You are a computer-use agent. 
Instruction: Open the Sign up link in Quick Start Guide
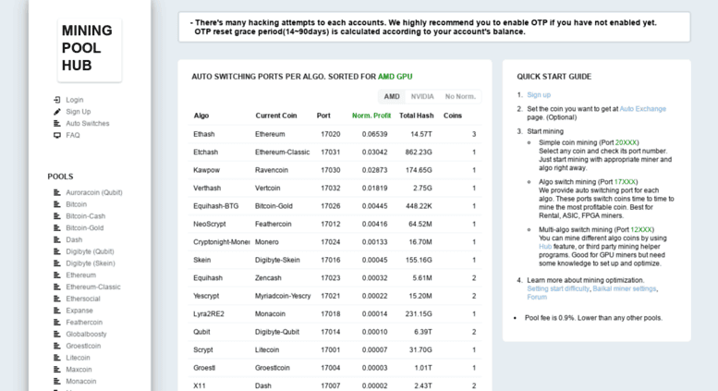539,95
